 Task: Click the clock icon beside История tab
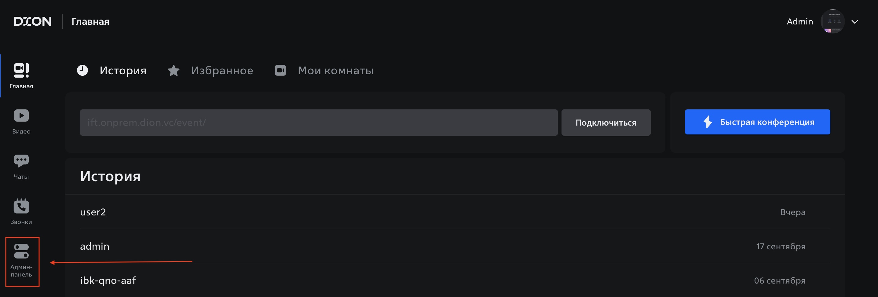point(82,70)
